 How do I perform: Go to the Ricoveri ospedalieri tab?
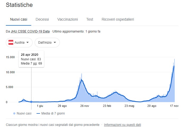[x=118, y=19]
